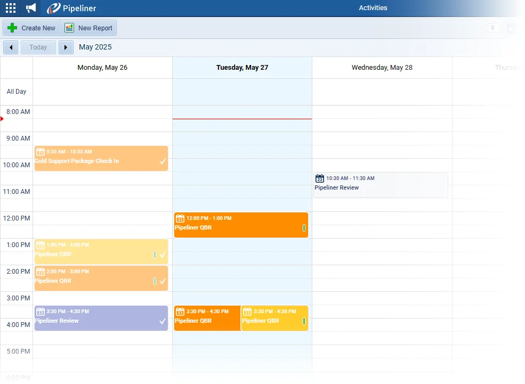
Task: Click the checkmark on Gold Support Package Check In
Action: (163, 161)
